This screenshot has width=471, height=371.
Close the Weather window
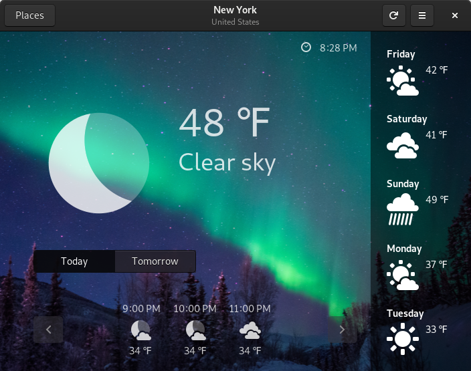coord(455,15)
